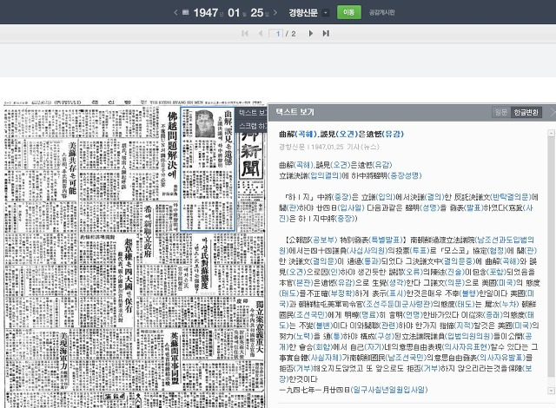556x408 pixels.
Task: Switch to the 원문 tab
Action: (501, 112)
